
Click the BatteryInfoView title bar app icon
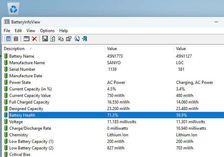[7, 22]
